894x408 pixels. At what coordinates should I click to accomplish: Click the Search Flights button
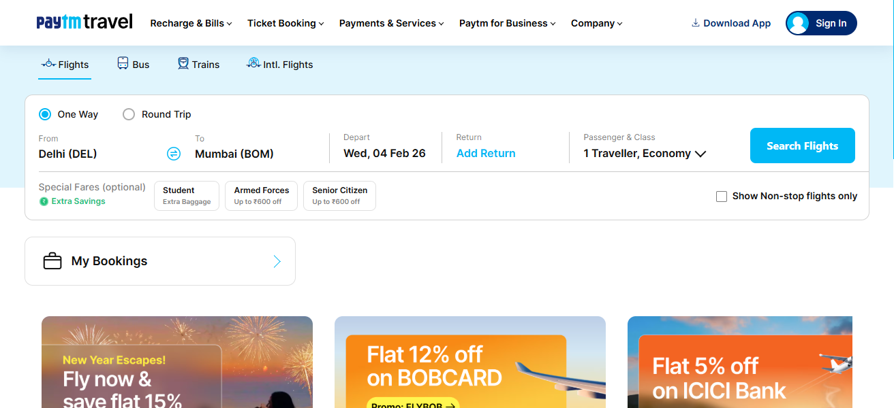(802, 145)
